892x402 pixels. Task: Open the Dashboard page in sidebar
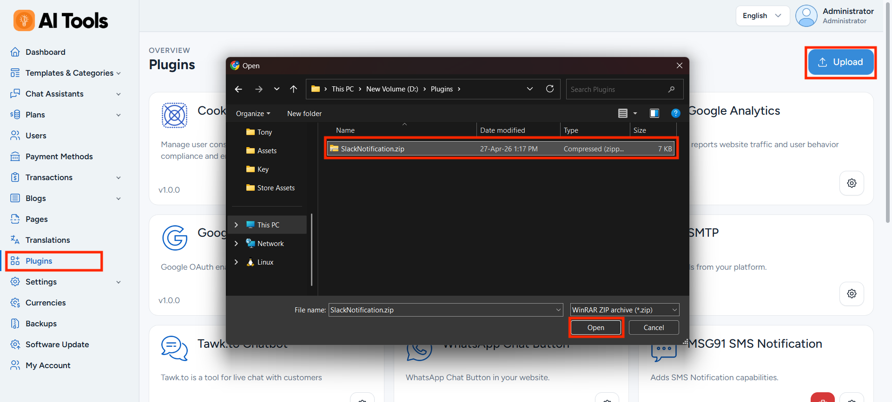[45, 52]
